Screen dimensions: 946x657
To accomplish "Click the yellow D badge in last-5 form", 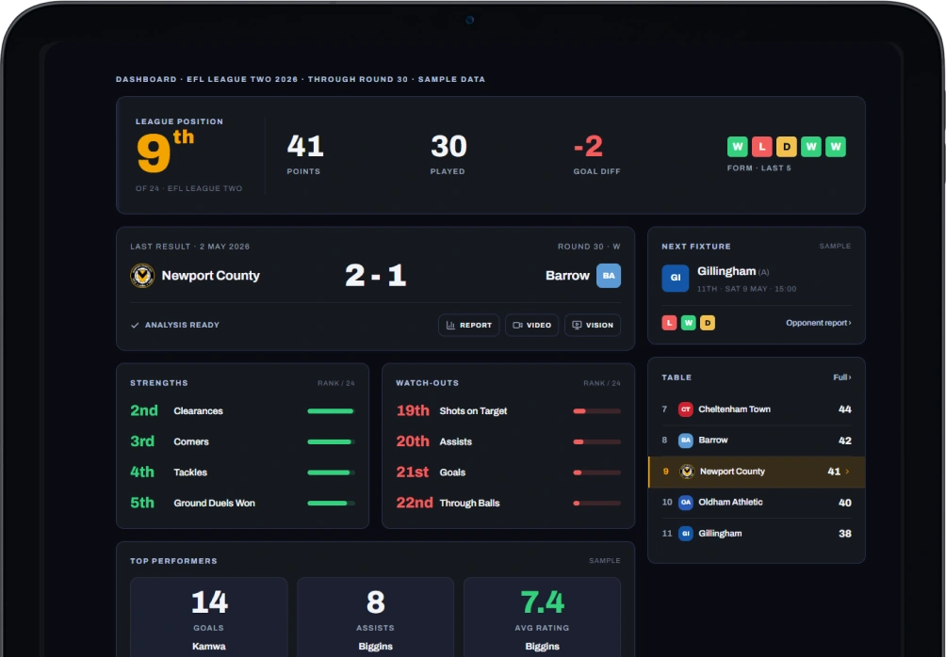I will pos(786,147).
